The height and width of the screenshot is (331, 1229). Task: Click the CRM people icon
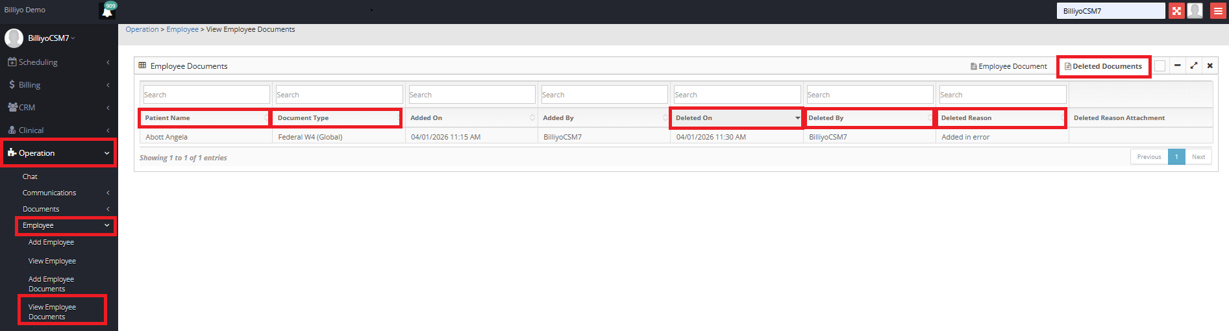pyautogui.click(x=12, y=108)
